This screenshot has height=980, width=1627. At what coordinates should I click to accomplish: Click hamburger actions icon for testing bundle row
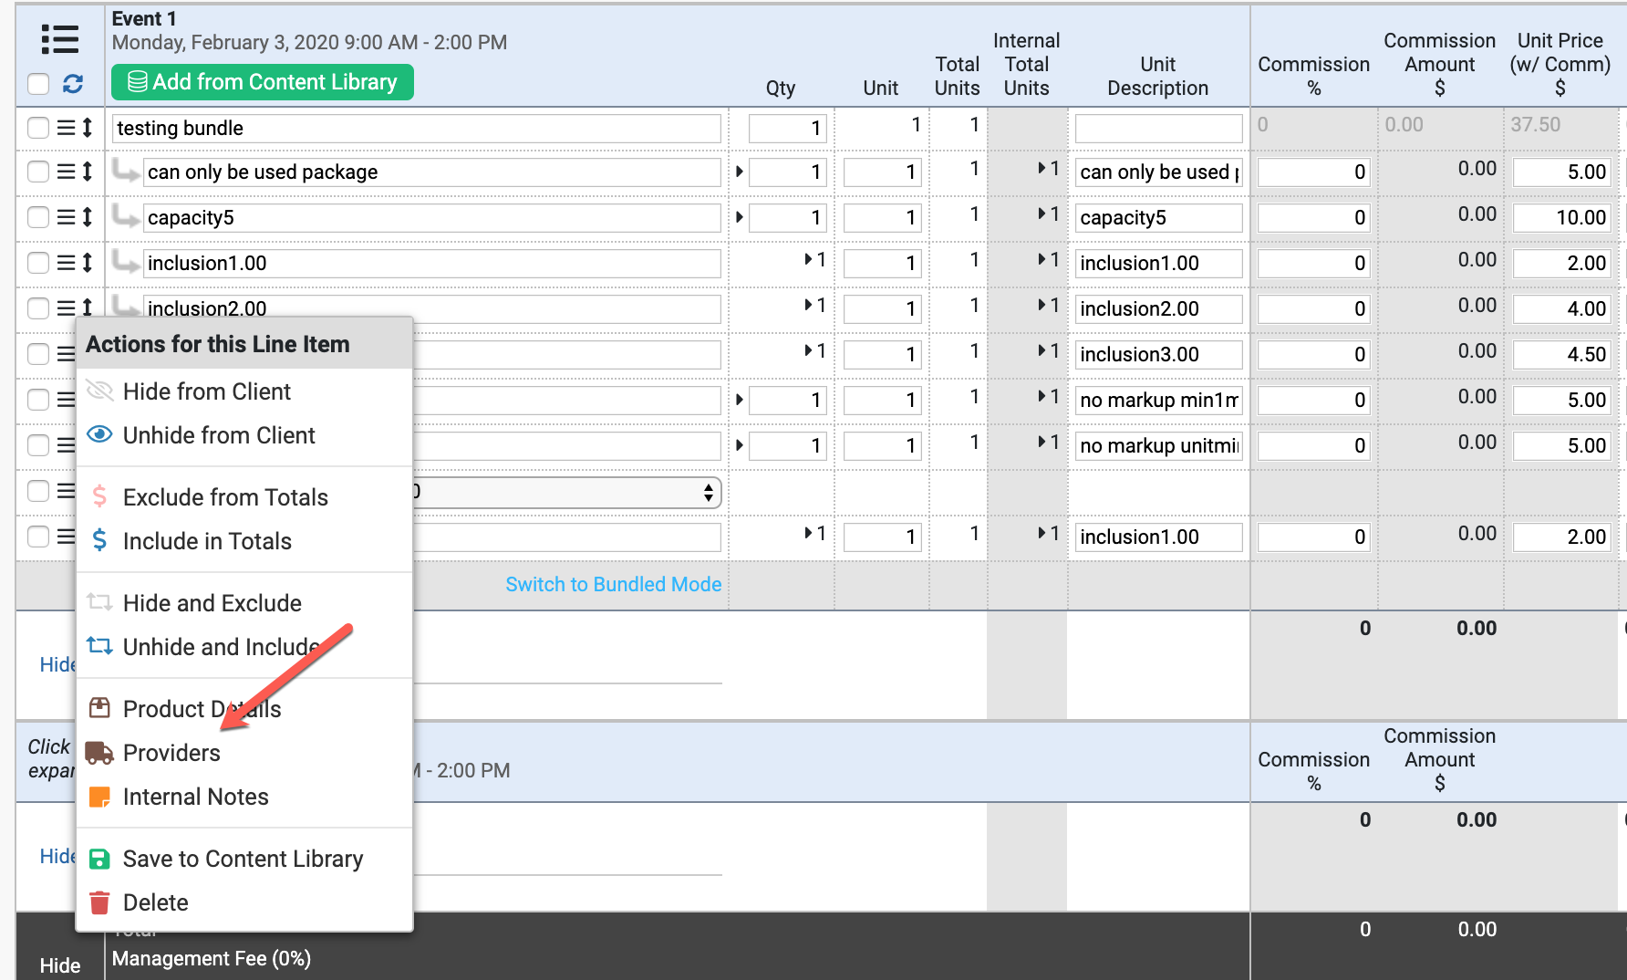click(x=66, y=128)
